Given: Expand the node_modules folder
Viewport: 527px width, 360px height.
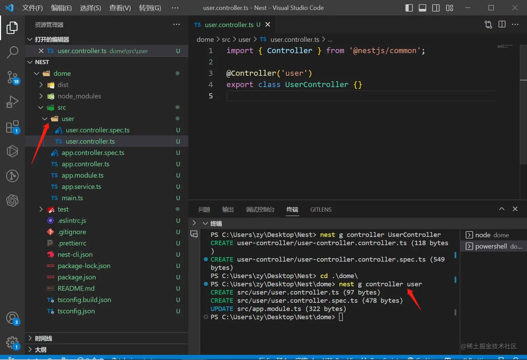Looking at the screenshot, I should [x=79, y=96].
